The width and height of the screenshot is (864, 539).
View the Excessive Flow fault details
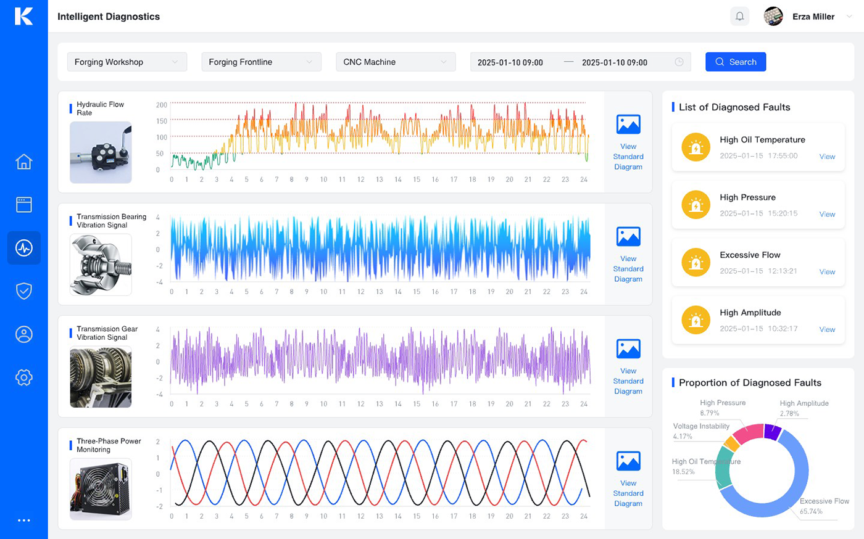[x=827, y=271]
